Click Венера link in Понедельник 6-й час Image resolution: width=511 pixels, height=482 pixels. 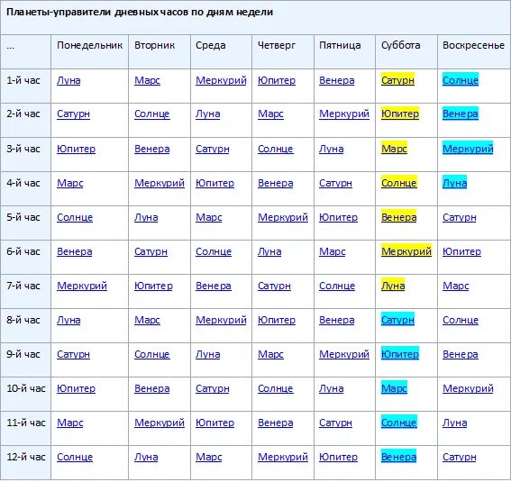pos(74,251)
